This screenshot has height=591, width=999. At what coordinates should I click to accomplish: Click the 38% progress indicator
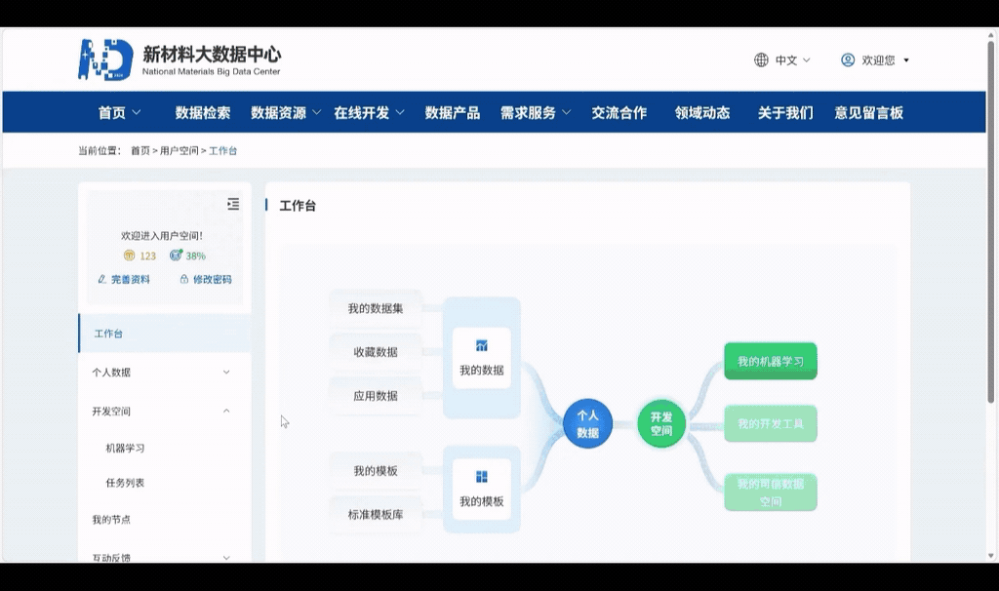coord(191,255)
